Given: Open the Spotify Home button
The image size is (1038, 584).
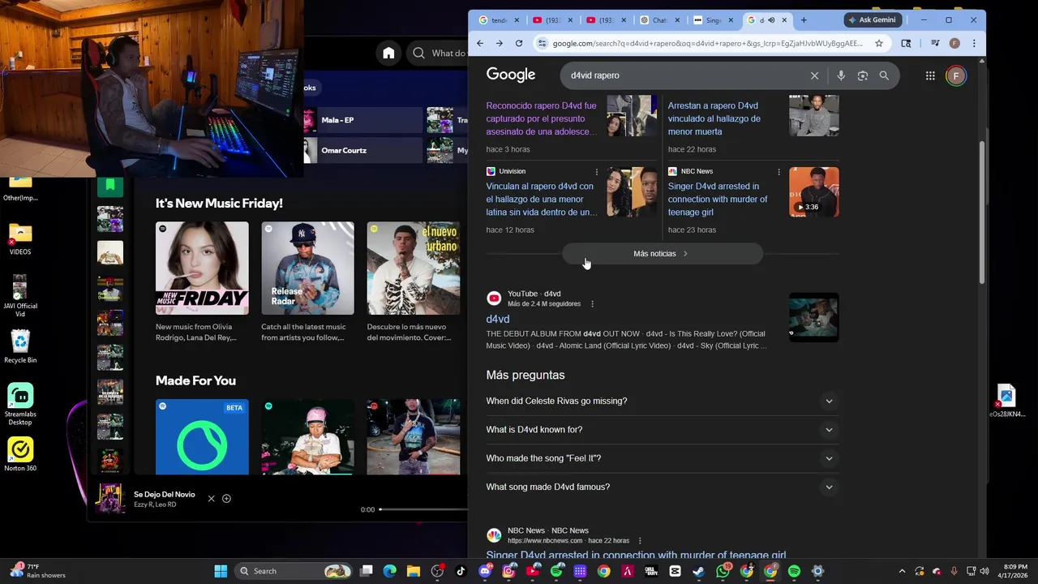Looking at the screenshot, I should pyautogui.click(x=388, y=53).
